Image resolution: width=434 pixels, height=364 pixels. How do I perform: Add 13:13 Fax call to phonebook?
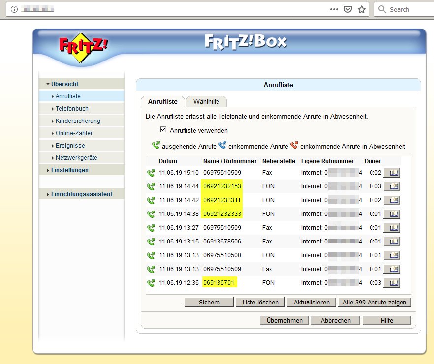click(x=392, y=269)
